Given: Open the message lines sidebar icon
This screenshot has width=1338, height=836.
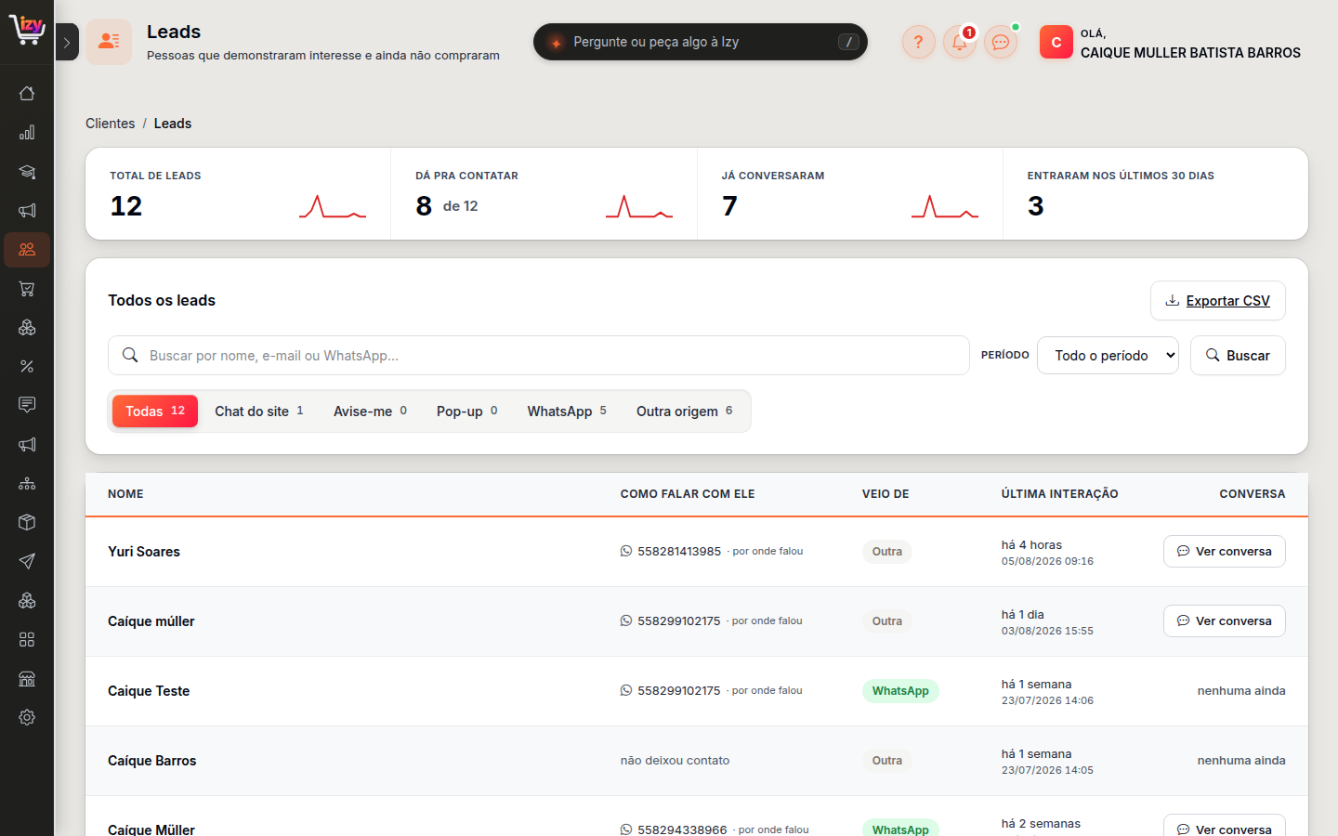Looking at the screenshot, I should pos(27,405).
